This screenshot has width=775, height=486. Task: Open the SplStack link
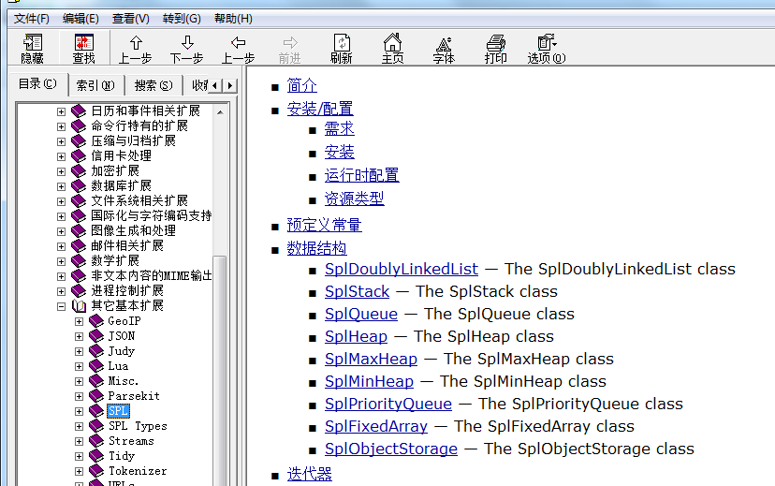357,292
